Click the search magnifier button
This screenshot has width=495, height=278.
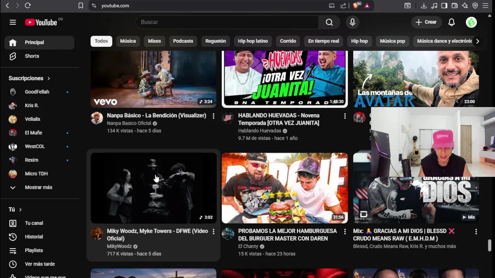tap(329, 22)
